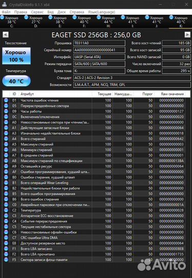
Task: Click status icon for attribute A3 row
Action: tap(6, 133)
